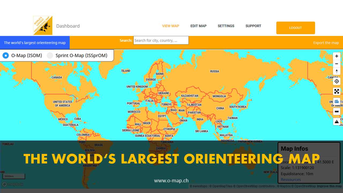The height and width of the screenshot is (193, 343).
Task: Select O-Map (ISOM) radio option
Action: click(x=6, y=55)
